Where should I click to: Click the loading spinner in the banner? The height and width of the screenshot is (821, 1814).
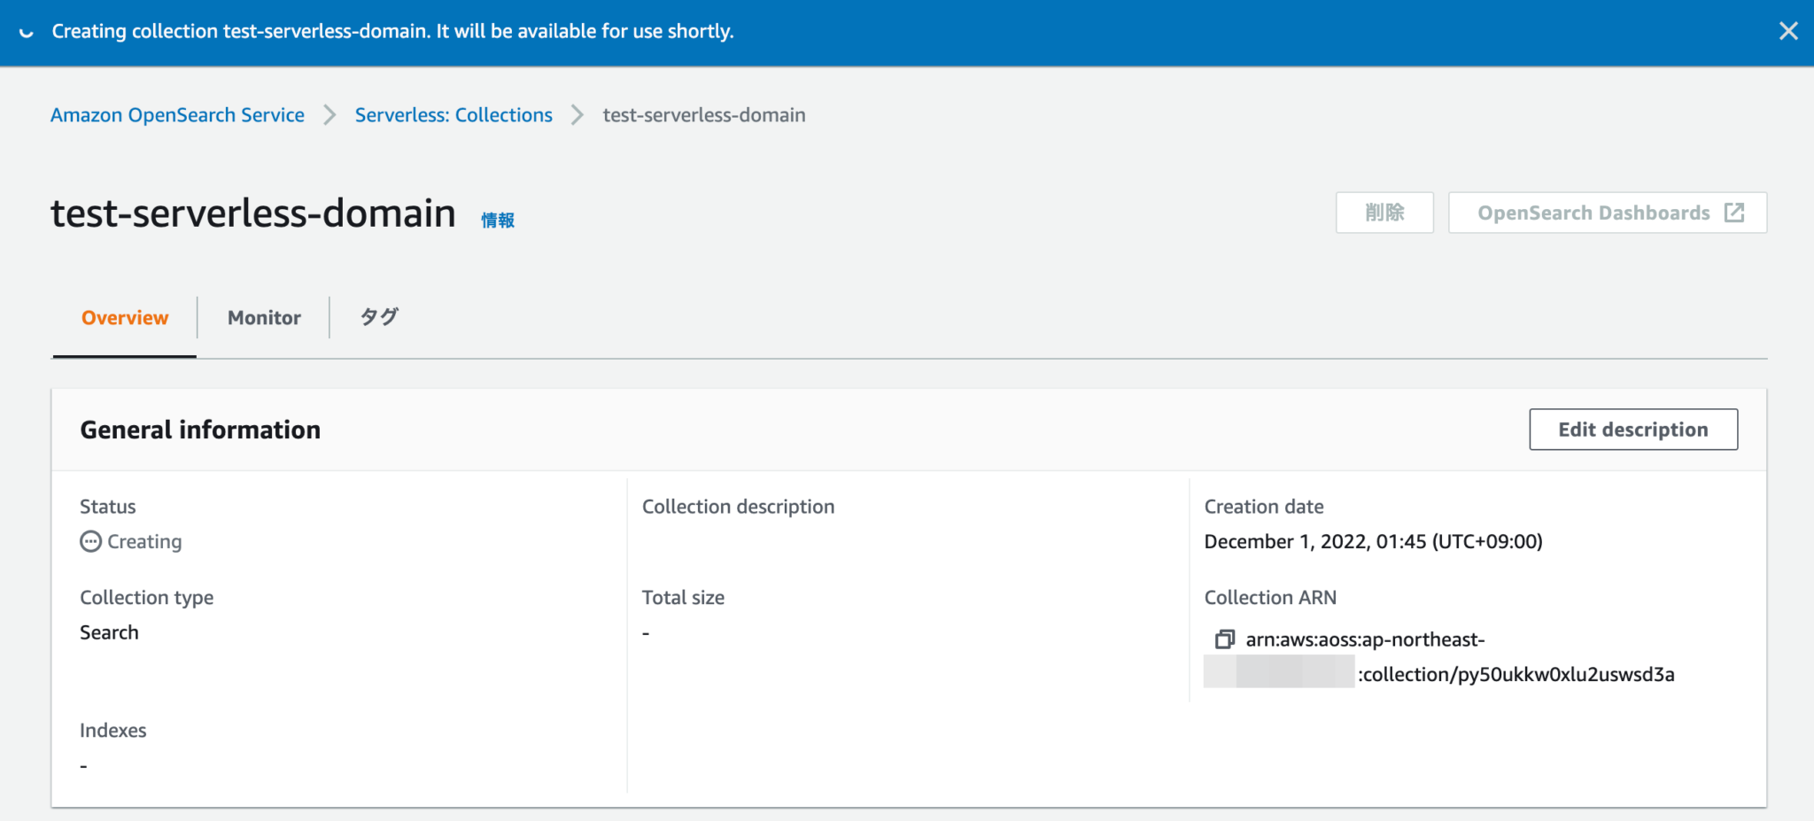click(27, 33)
